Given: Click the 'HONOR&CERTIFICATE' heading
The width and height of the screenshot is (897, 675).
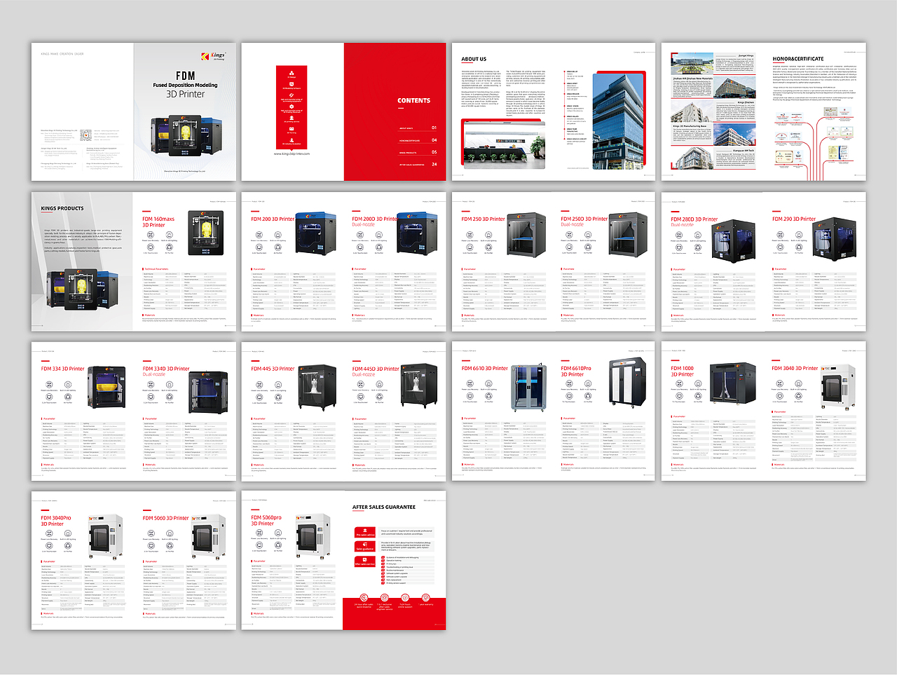Looking at the screenshot, I should (x=798, y=59).
